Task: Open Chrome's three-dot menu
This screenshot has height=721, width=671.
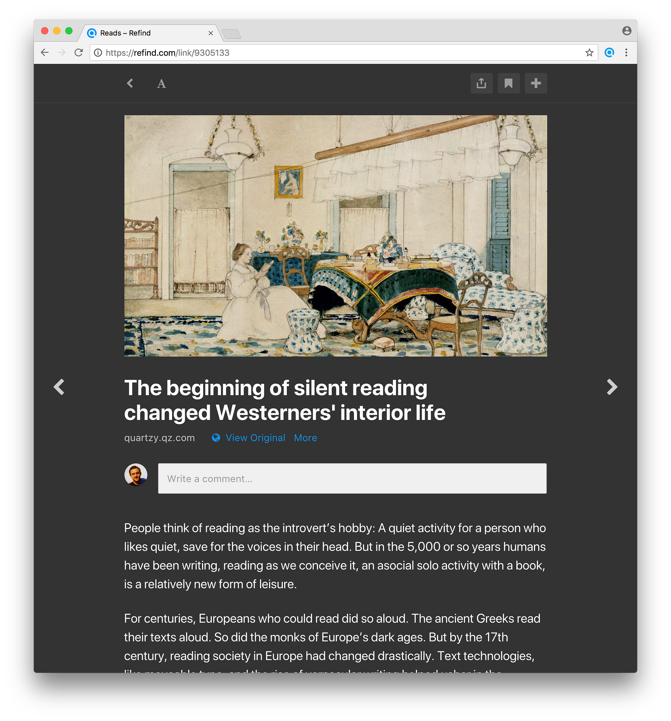Action: tap(626, 53)
